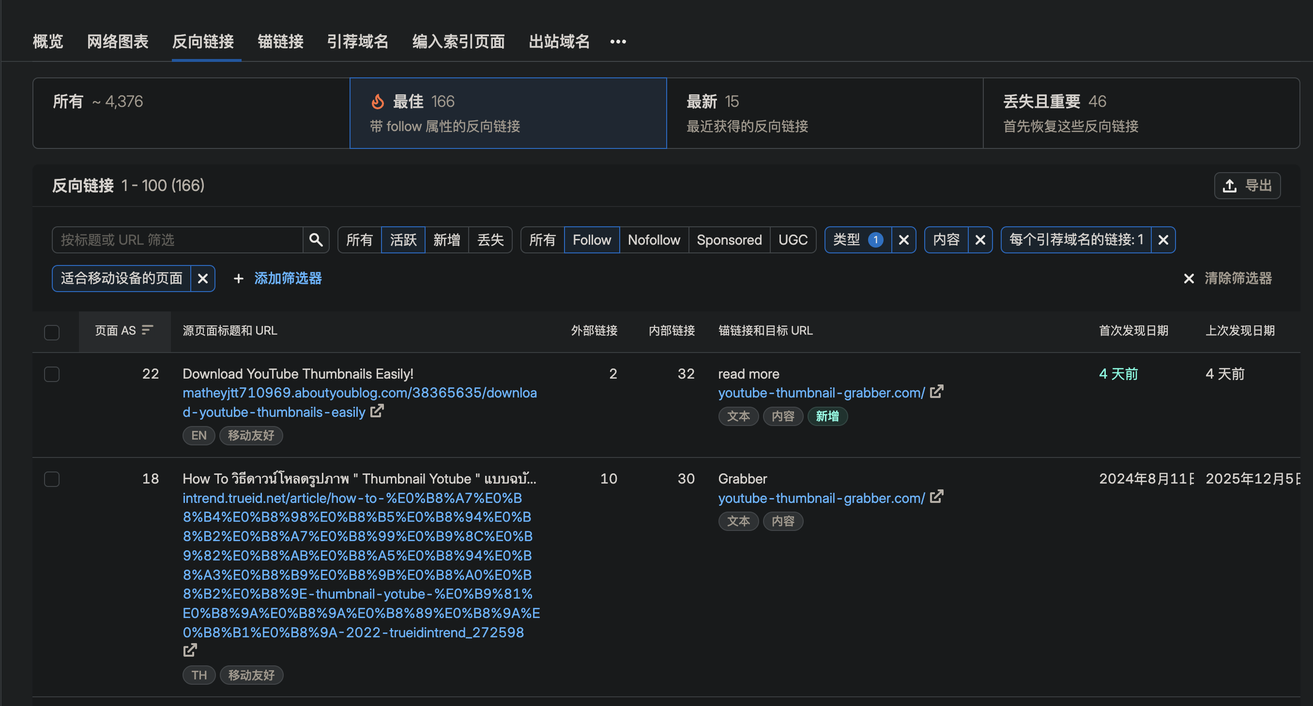Click the search magnifier icon
The image size is (1313, 706).
316,240
